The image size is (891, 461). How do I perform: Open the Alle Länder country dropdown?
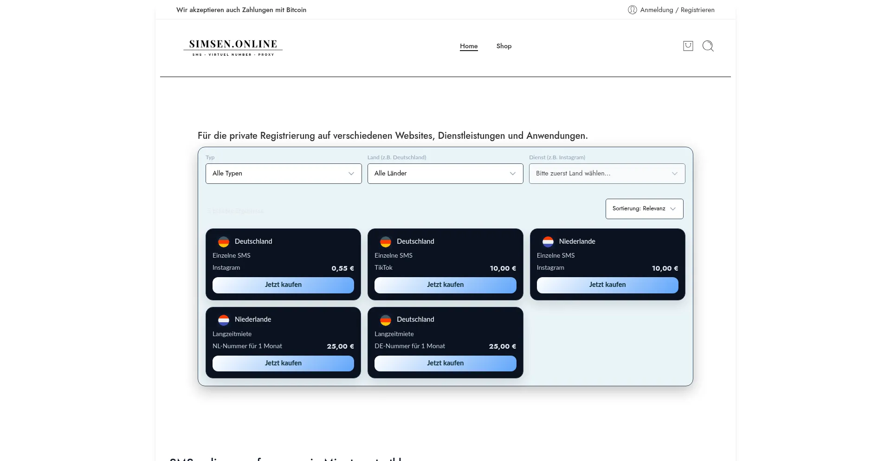coord(445,174)
